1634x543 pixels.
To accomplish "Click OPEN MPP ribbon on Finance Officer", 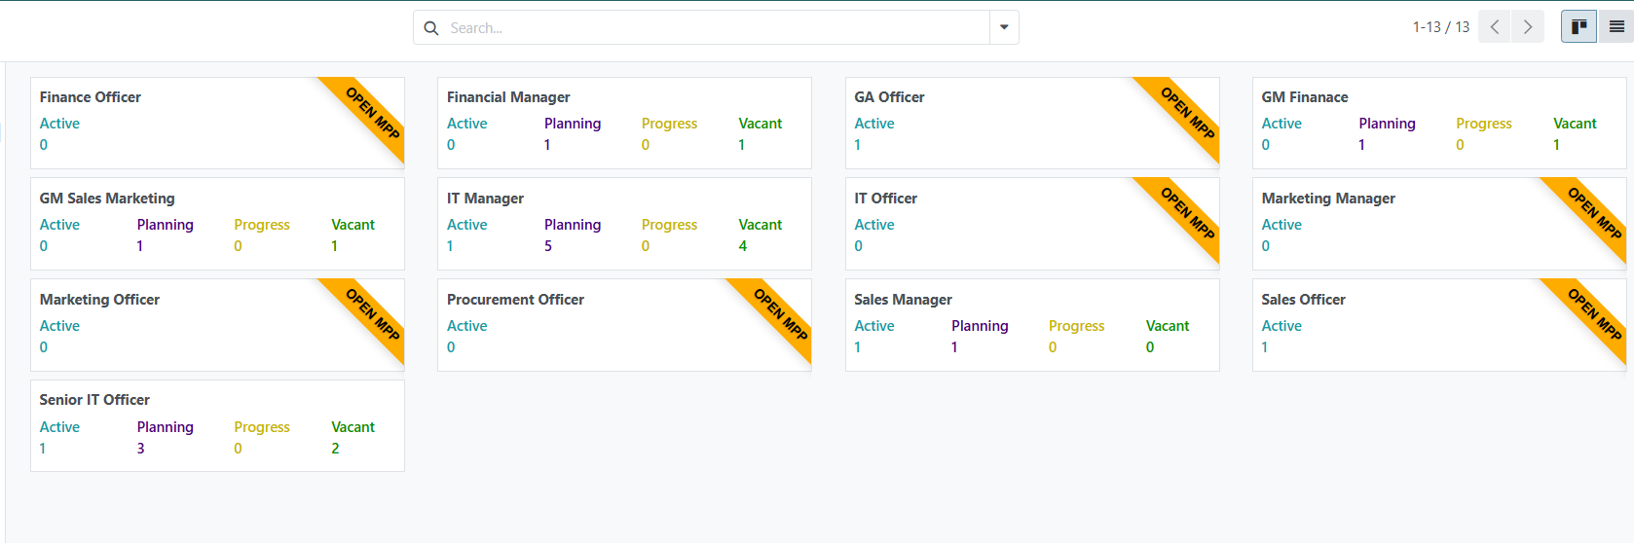I will click(x=373, y=114).
